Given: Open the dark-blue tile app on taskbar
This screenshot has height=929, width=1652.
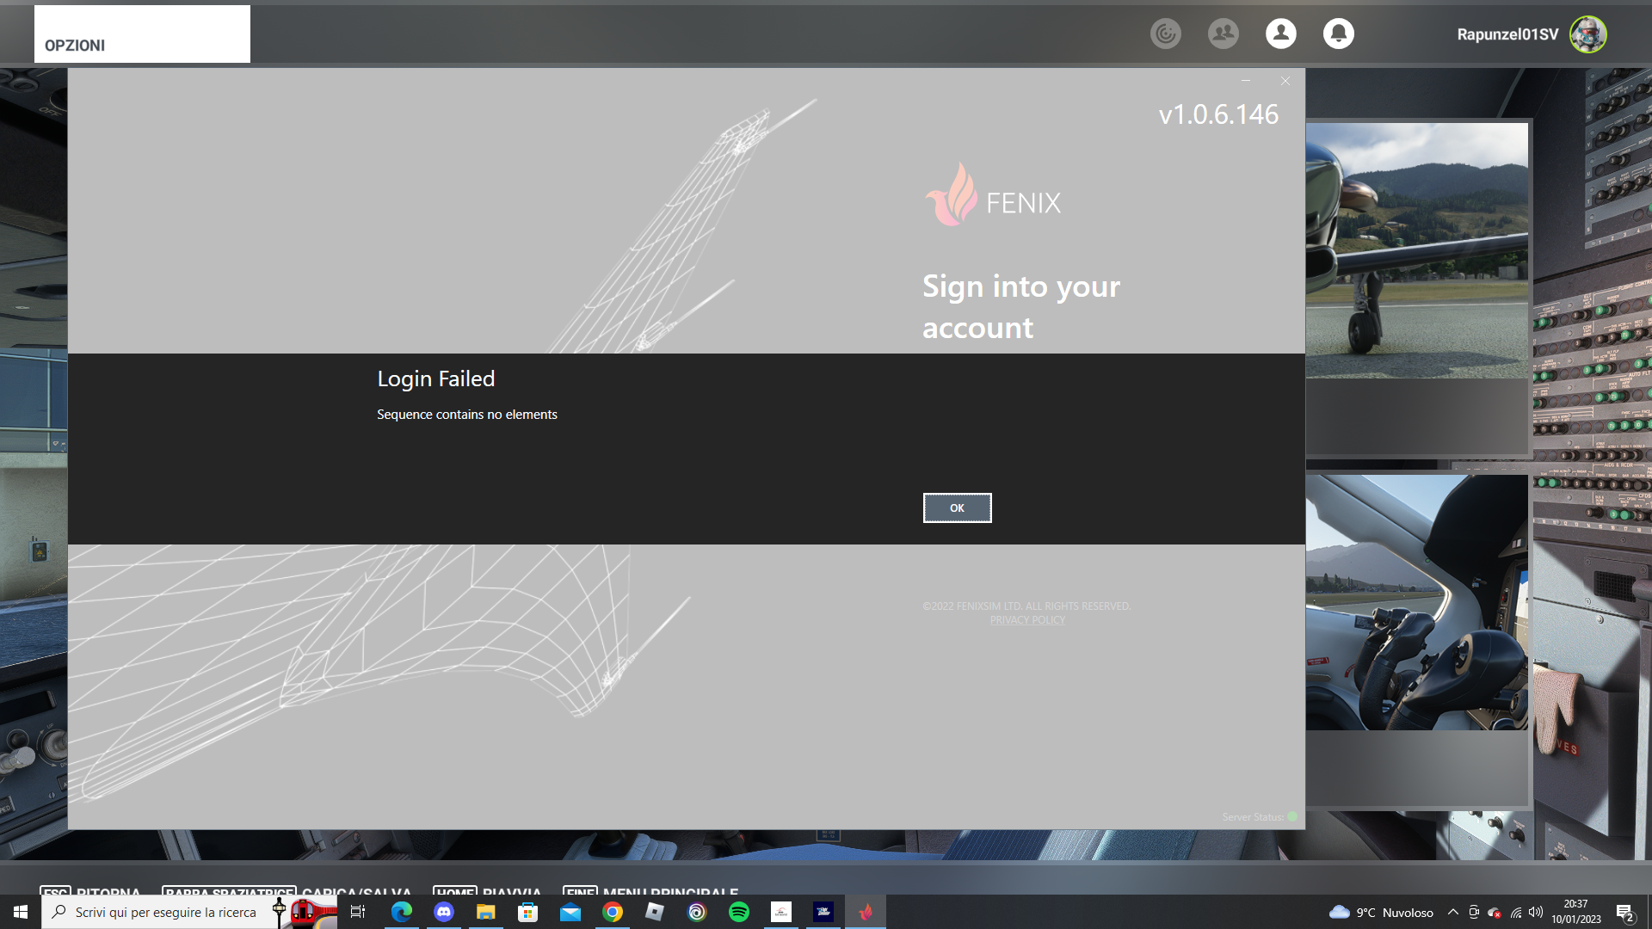Looking at the screenshot, I should pyautogui.click(x=823, y=912).
